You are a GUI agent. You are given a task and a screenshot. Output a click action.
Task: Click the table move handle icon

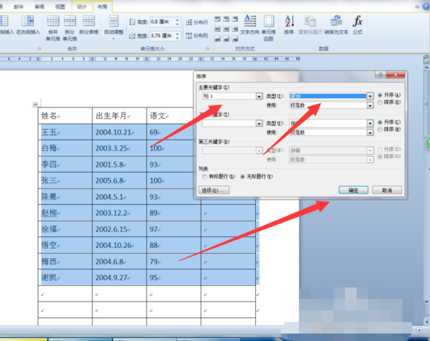click(35, 105)
